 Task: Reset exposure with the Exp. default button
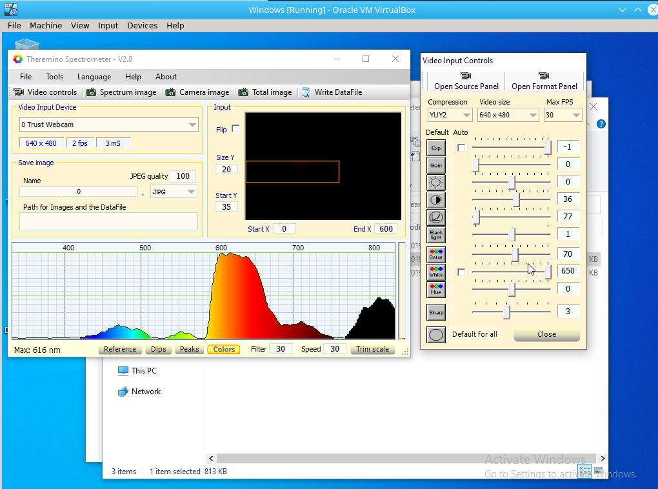(436, 148)
